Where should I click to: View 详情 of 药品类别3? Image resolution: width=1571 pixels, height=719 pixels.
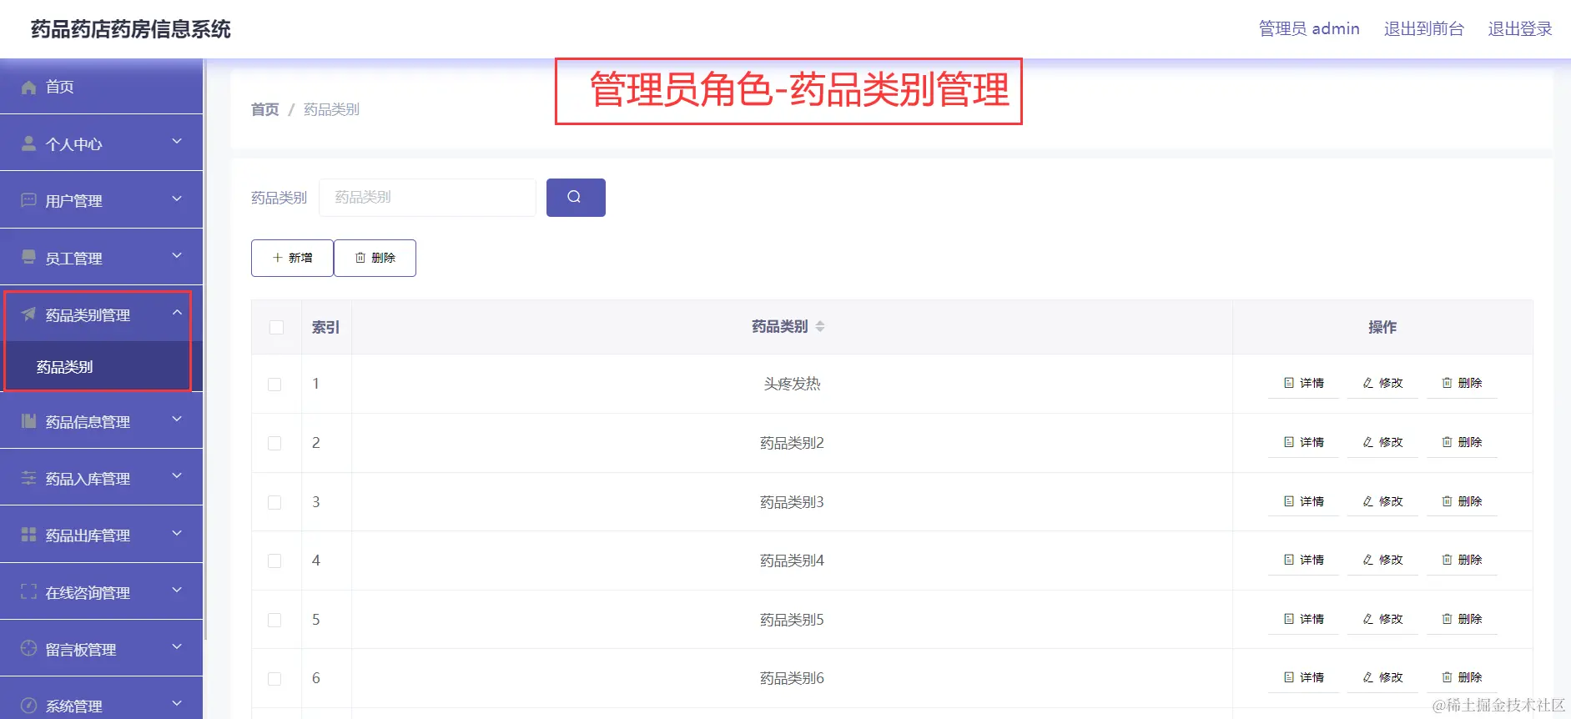point(1303,501)
